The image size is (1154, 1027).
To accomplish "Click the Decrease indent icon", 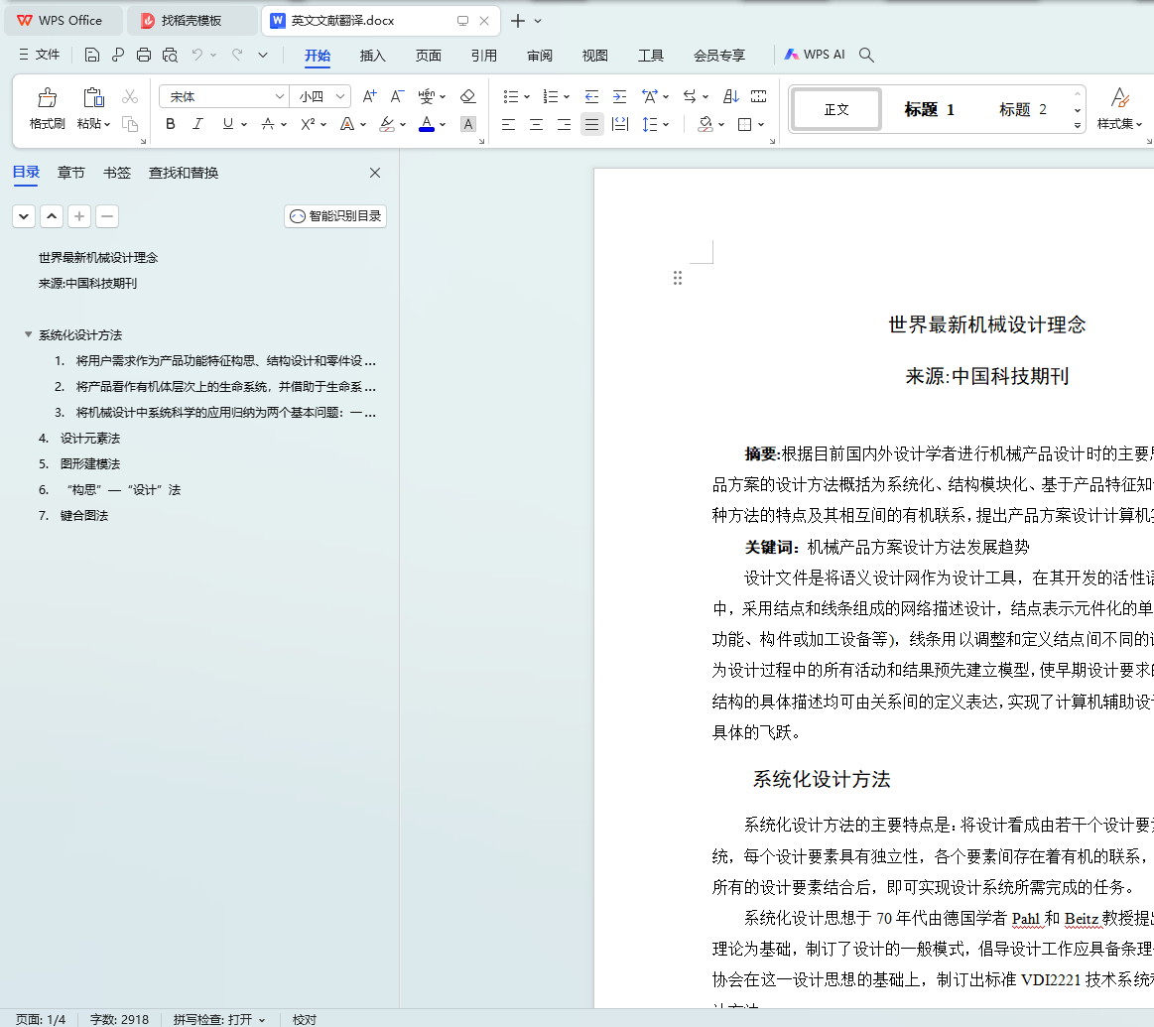I will 591,96.
